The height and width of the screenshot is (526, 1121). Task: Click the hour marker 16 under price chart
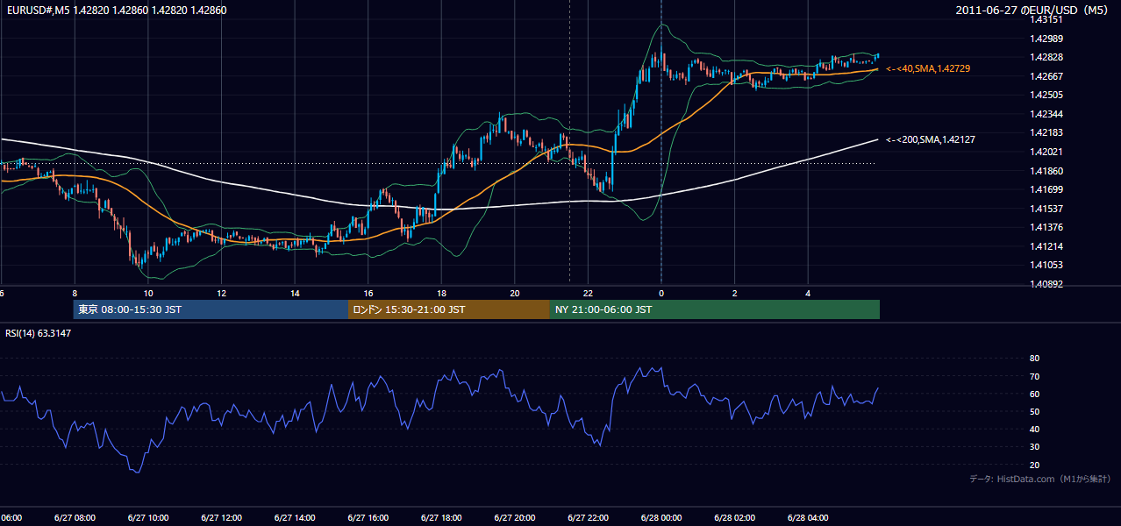(x=368, y=294)
